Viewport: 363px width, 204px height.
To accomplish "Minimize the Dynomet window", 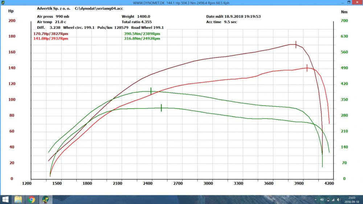I will 343,3.
